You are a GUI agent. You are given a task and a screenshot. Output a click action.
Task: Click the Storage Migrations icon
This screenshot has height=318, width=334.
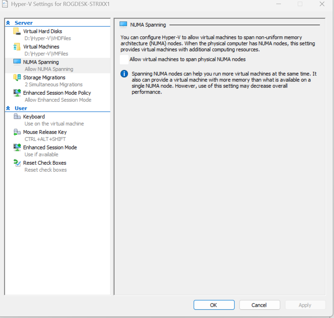(x=17, y=77)
